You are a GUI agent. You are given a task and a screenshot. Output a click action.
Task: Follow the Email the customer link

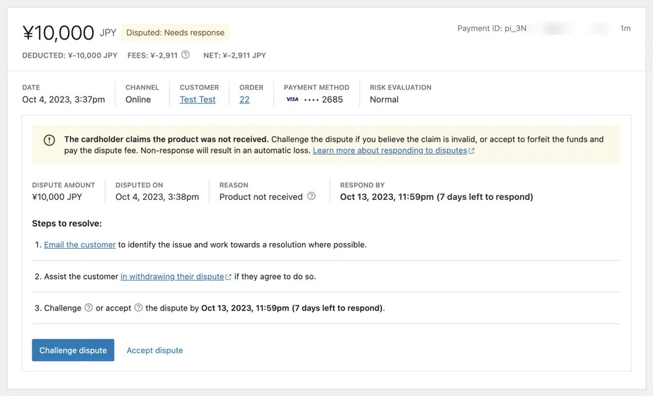point(80,244)
